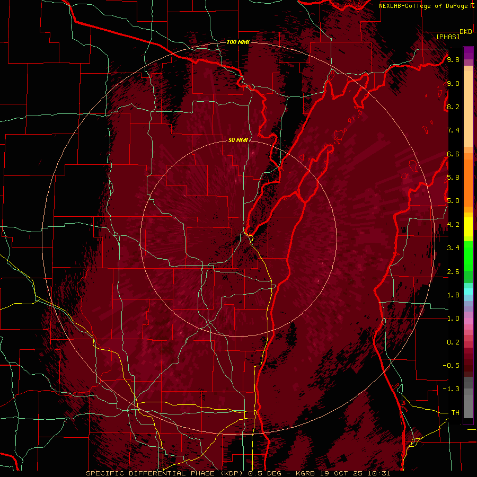
Task: Click the 50 NMI range ring label
Action: coord(238,140)
